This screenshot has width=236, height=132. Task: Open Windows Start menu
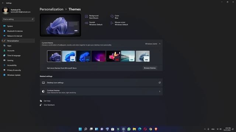pyautogui.click(x=80, y=129)
